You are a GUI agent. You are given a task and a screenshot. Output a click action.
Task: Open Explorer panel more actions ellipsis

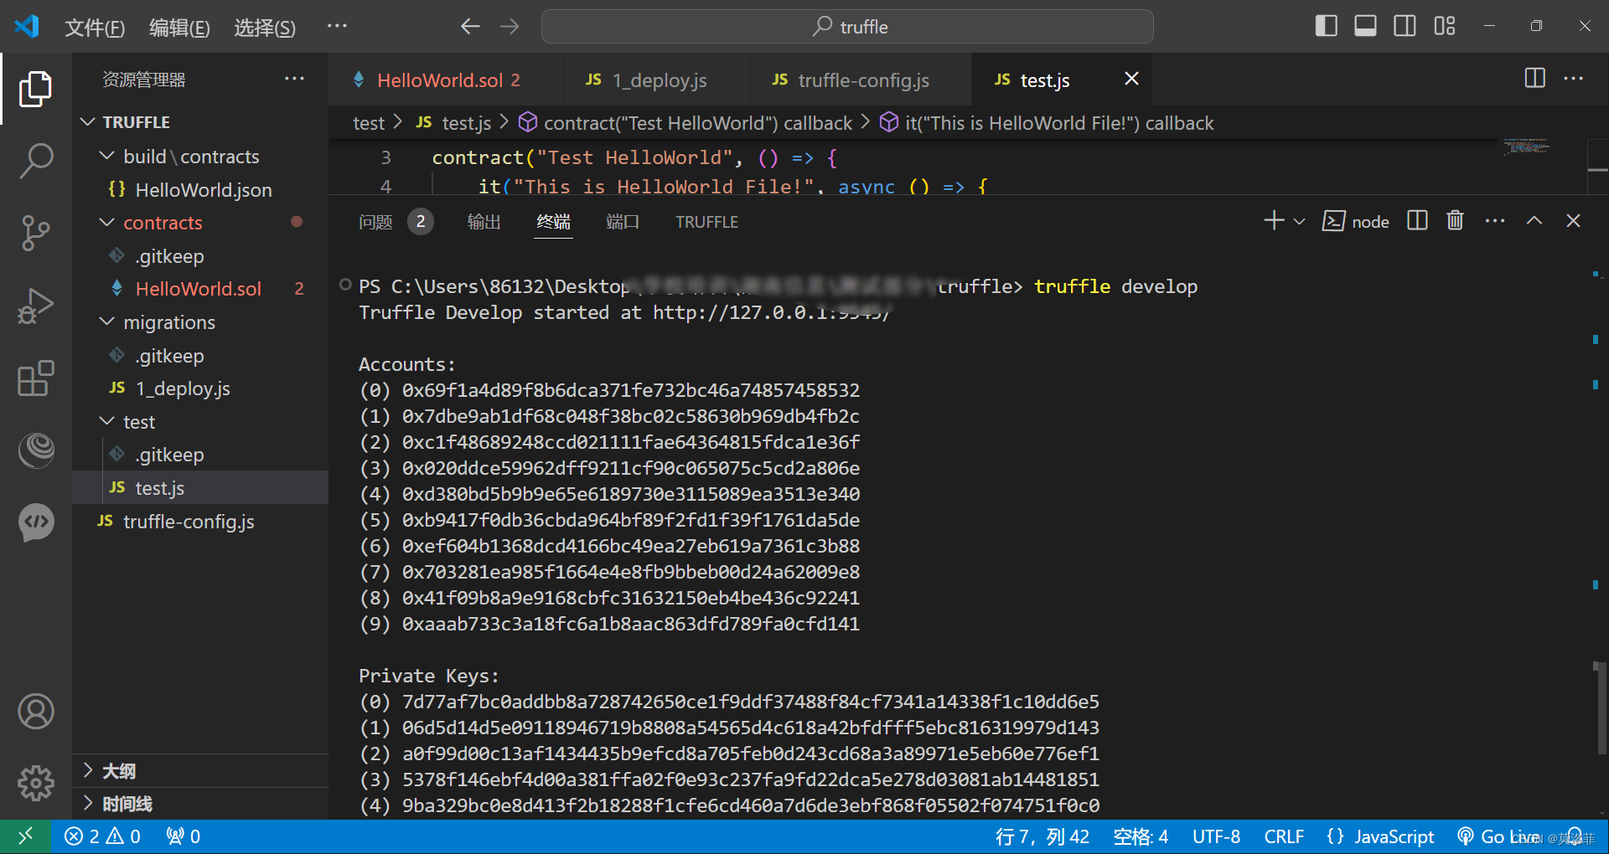pyautogui.click(x=294, y=79)
